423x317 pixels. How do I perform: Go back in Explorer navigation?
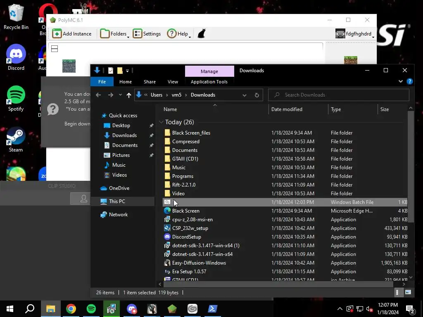(x=98, y=95)
